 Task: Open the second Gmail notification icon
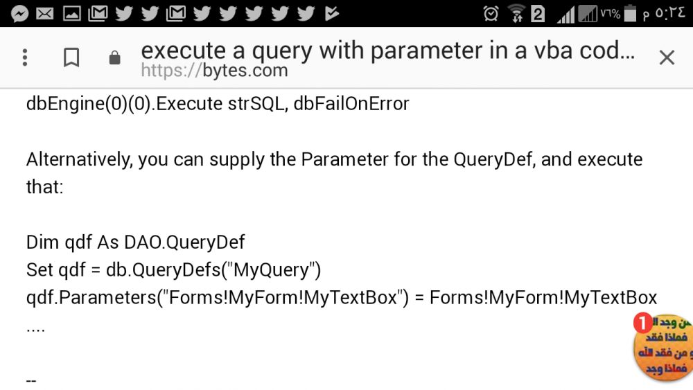click(175, 14)
